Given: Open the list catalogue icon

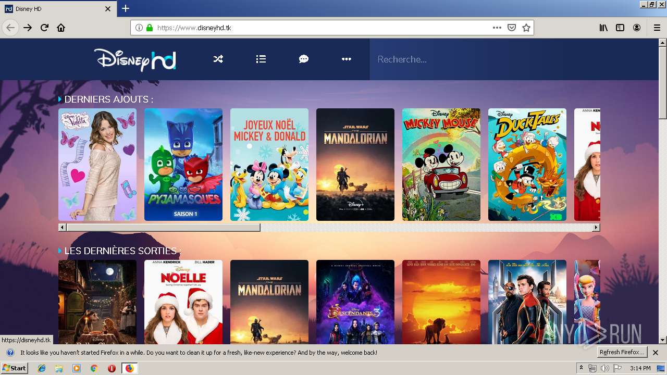Looking at the screenshot, I should (x=261, y=59).
